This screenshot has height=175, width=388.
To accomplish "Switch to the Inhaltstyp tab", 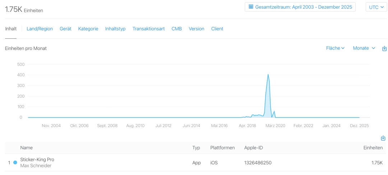I will tap(115, 29).
